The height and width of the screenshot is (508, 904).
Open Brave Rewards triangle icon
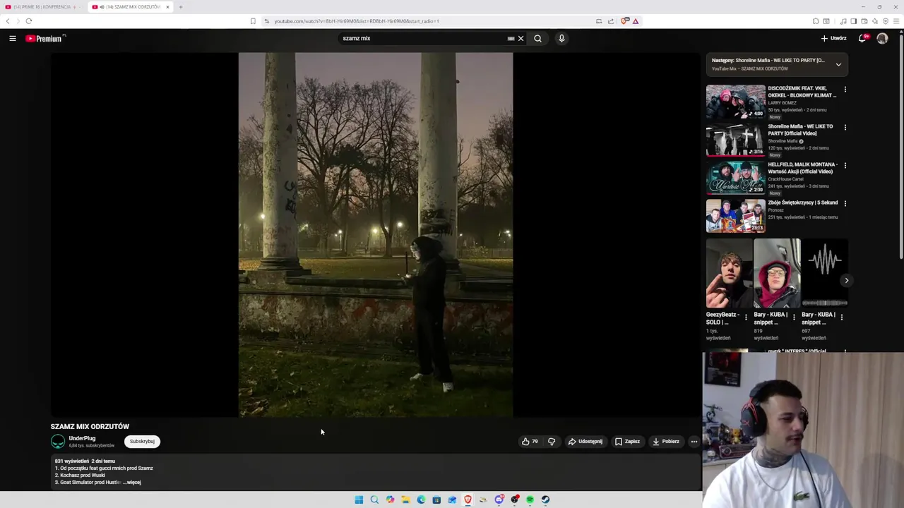[636, 21]
